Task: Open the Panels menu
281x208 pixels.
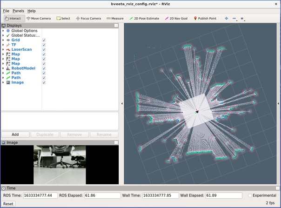Action: pyautogui.click(x=18, y=11)
